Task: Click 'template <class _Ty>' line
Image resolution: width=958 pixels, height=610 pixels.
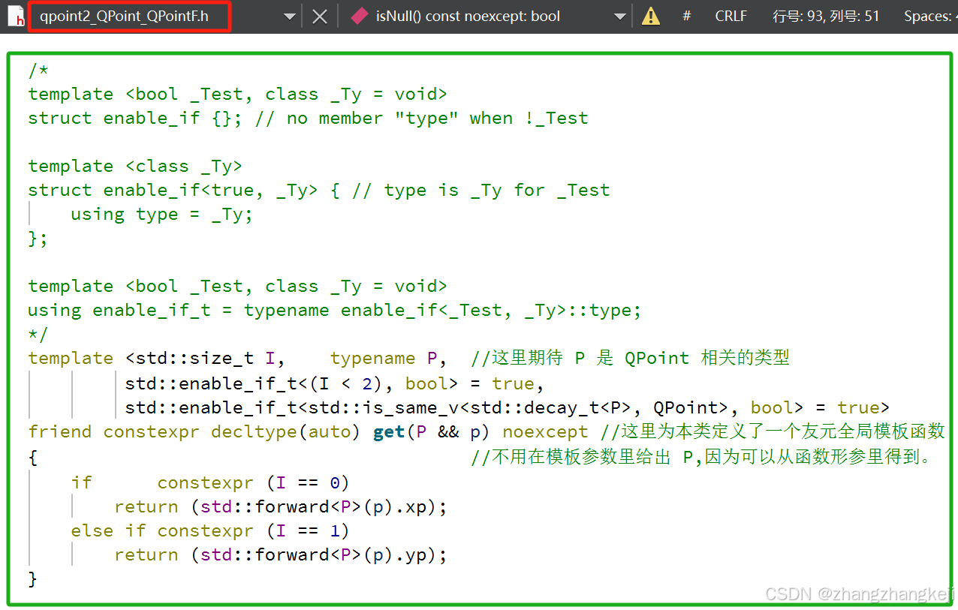Action: coord(135,167)
